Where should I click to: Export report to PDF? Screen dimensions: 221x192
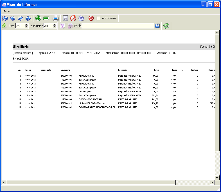point(73,18)
